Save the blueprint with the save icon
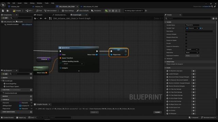 [x=3, y=11]
